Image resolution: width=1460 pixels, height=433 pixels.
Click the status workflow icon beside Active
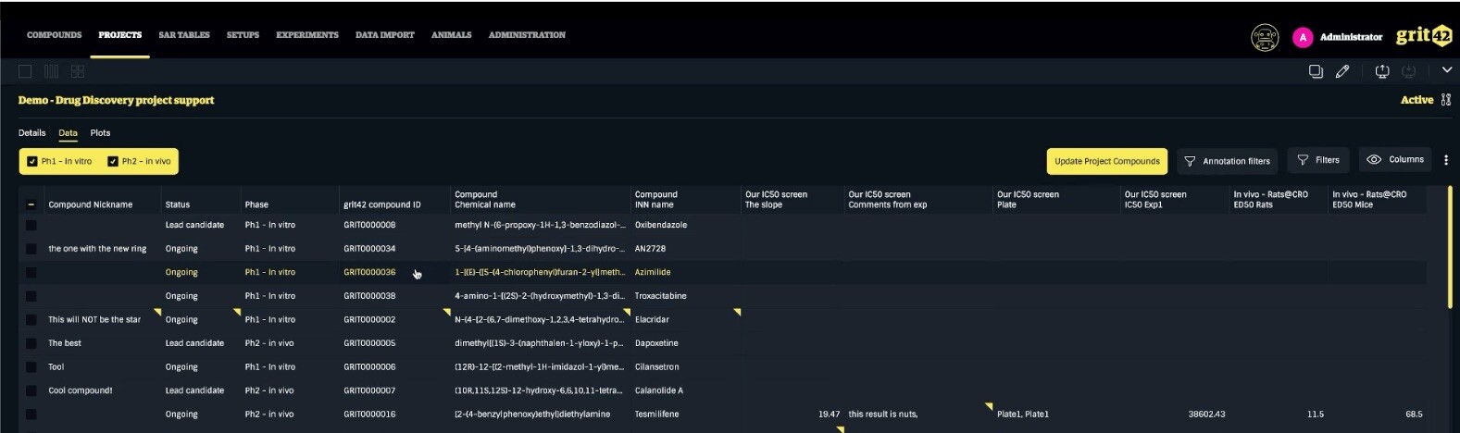(1446, 100)
